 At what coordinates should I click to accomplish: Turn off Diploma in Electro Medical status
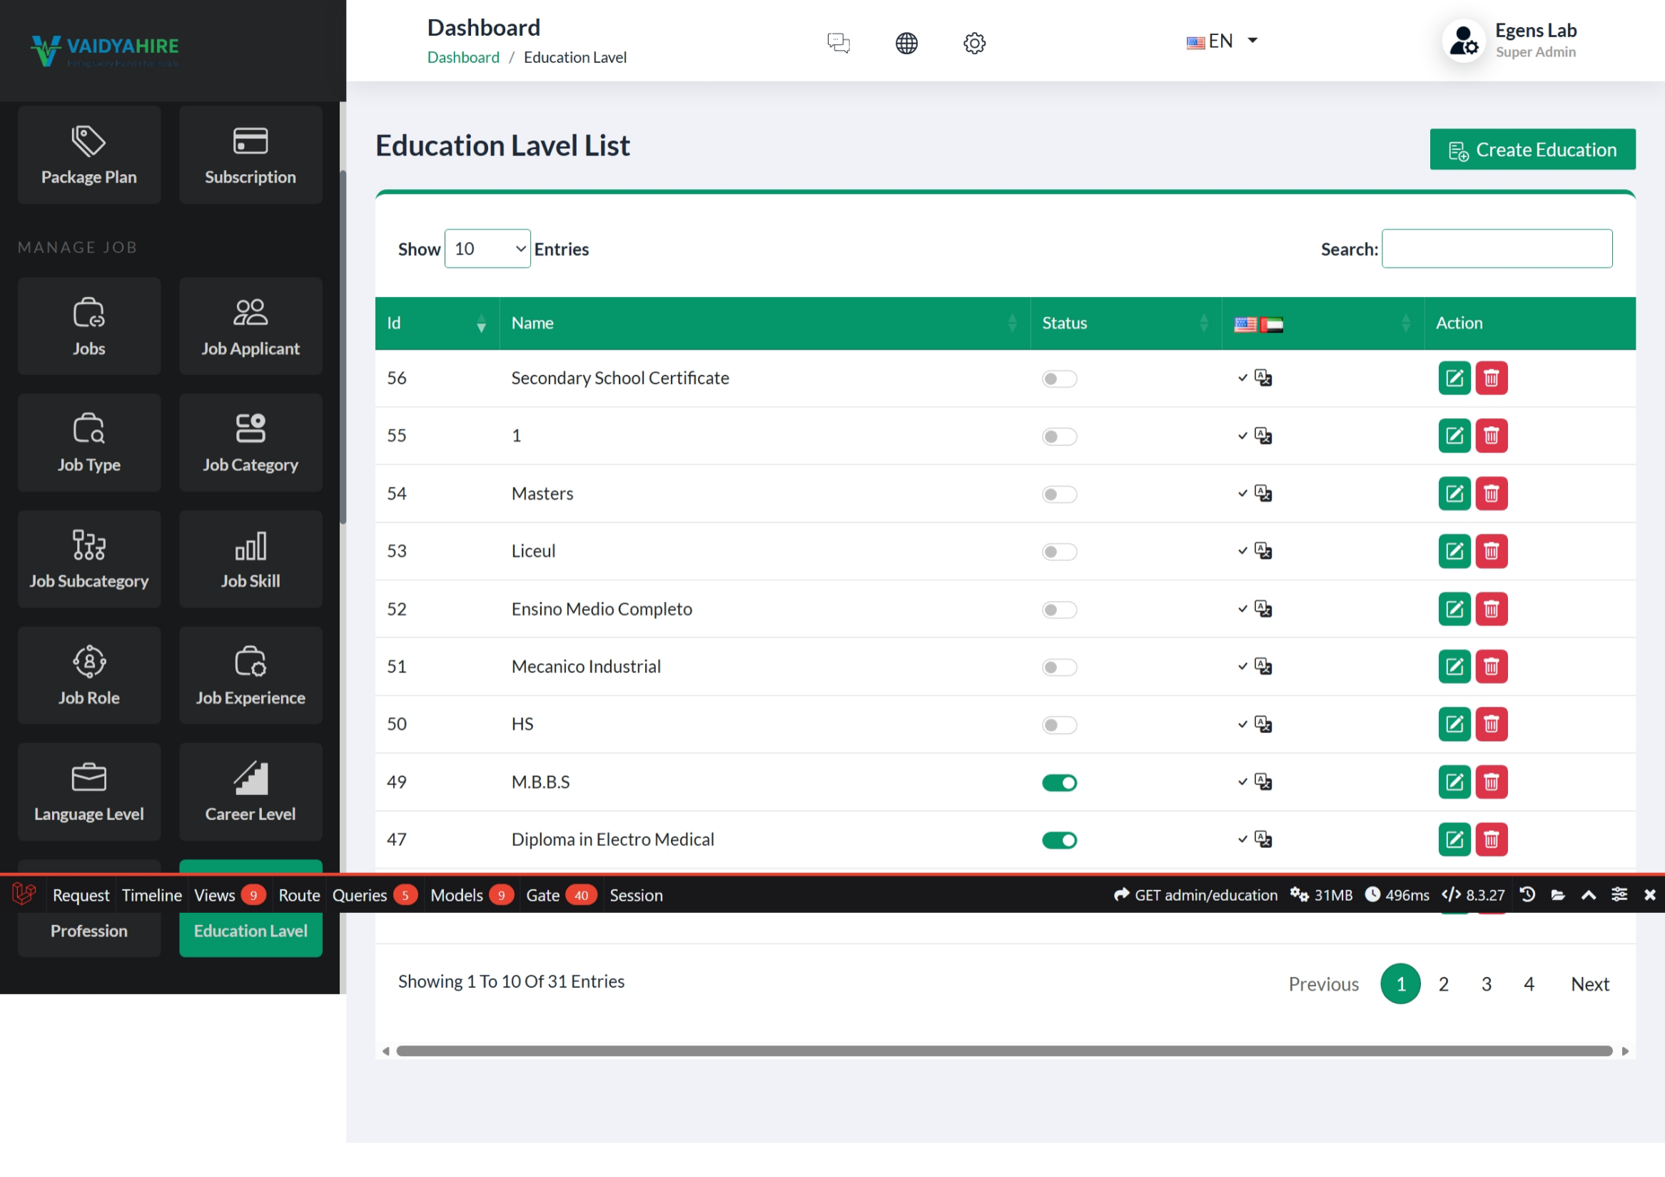[x=1059, y=840]
